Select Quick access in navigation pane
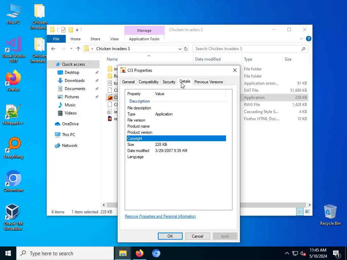This screenshot has width=347, height=260. pyautogui.click(x=73, y=64)
